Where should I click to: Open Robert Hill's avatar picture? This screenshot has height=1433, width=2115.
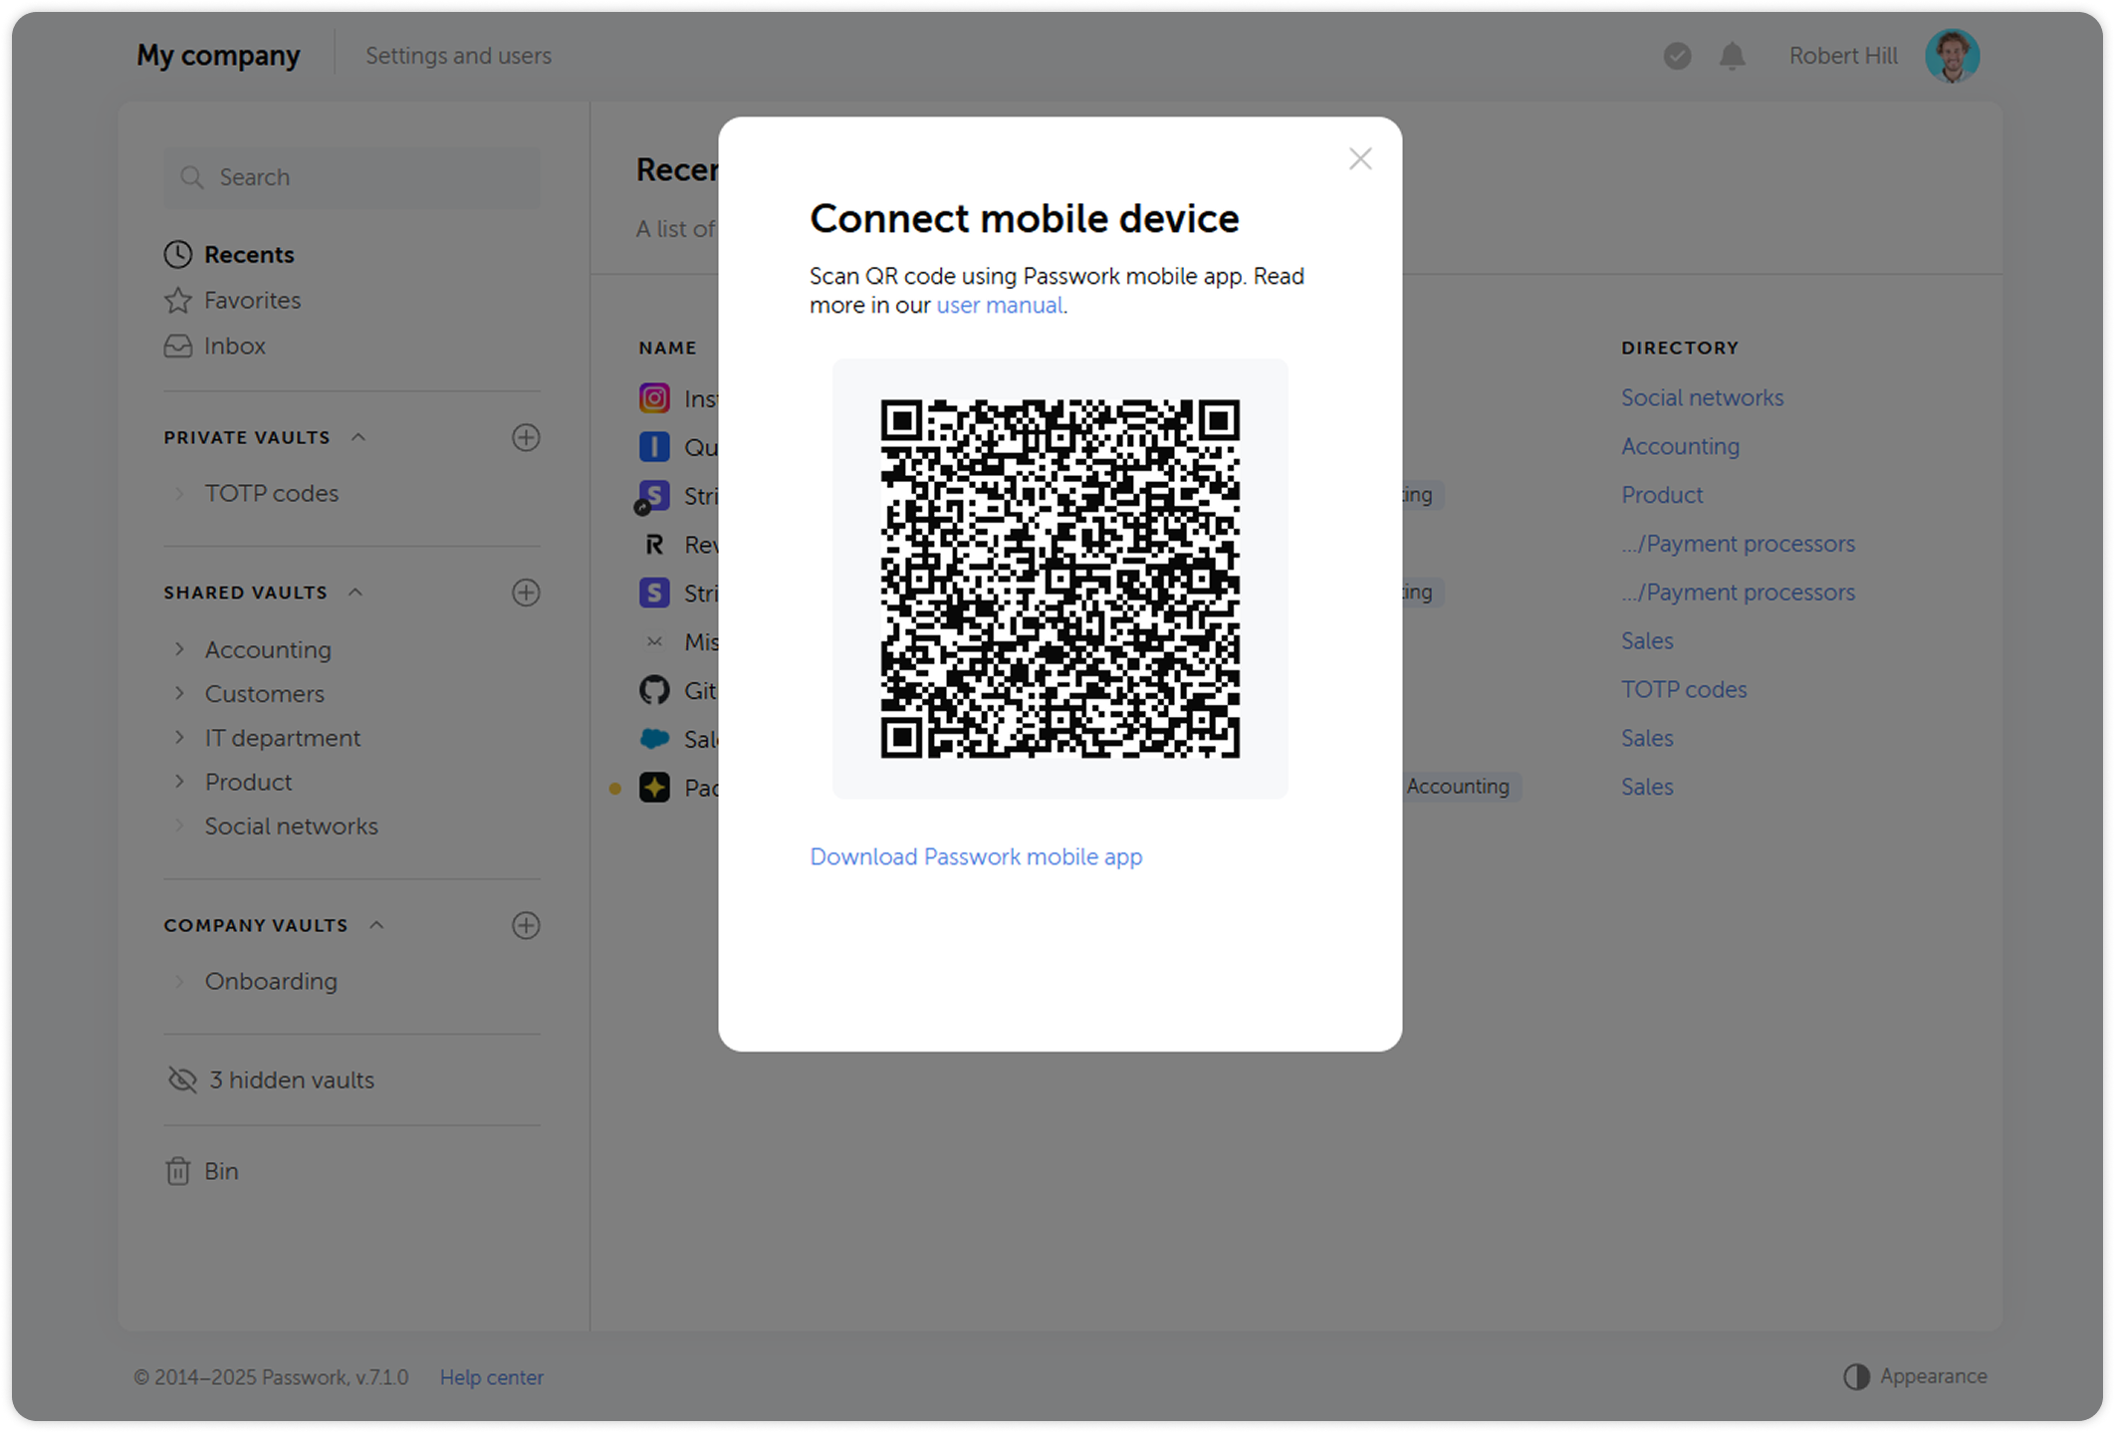click(x=1953, y=55)
